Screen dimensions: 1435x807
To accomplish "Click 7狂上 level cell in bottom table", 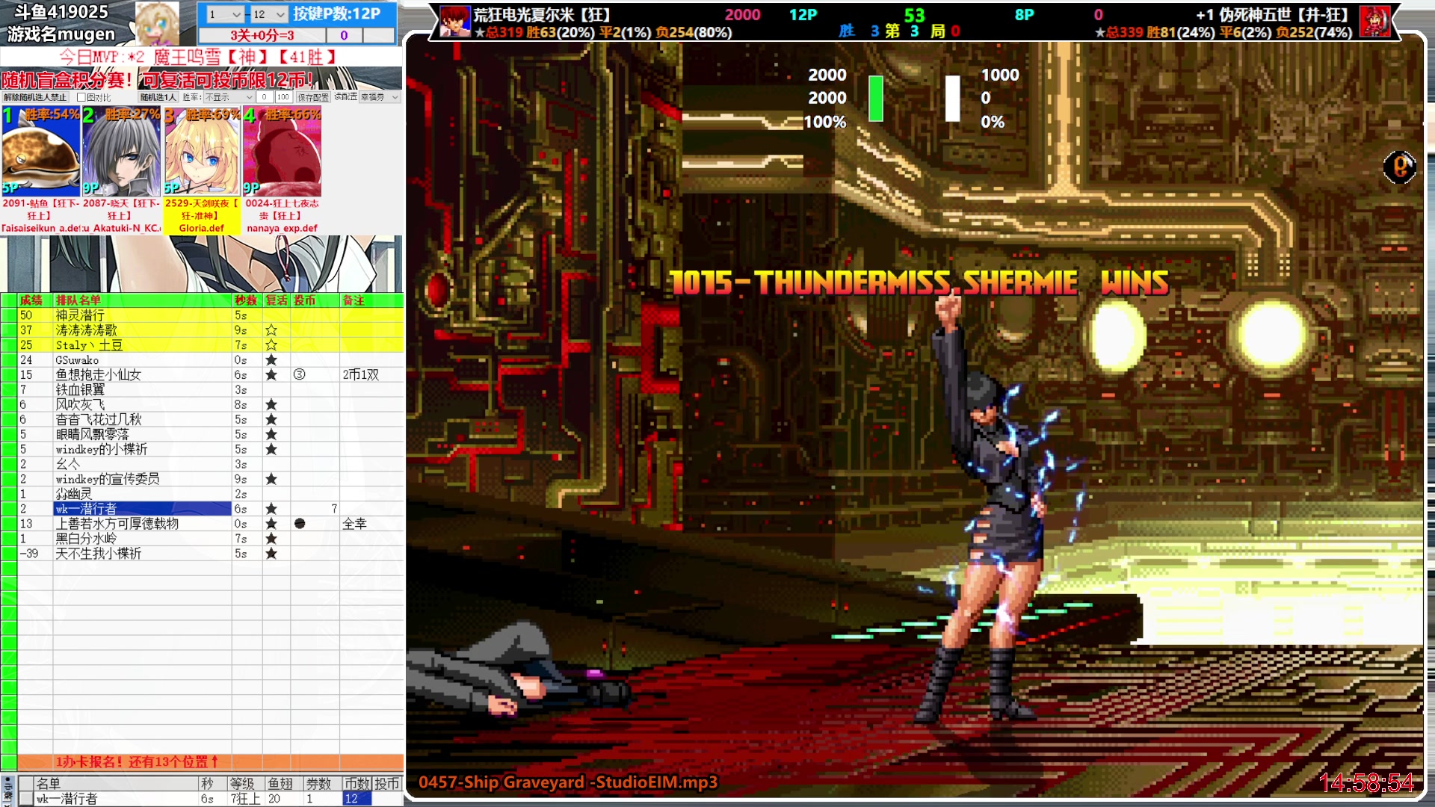I will coord(245,799).
